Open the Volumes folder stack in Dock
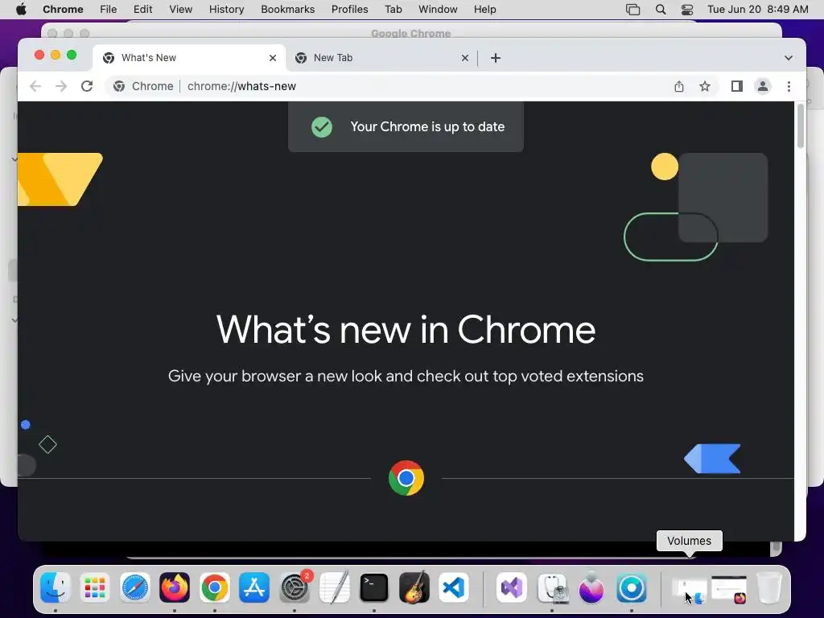 (x=690, y=588)
